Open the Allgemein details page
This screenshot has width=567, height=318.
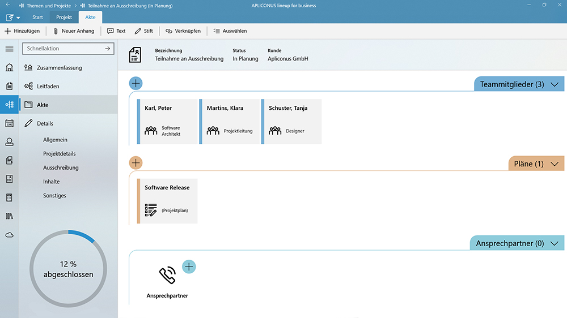point(55,140)
